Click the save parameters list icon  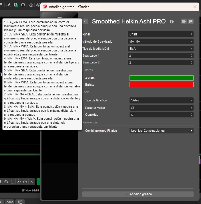coord(191,21)
